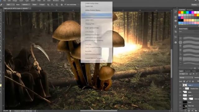Choose Define Custom Shape in context menu

93,10
